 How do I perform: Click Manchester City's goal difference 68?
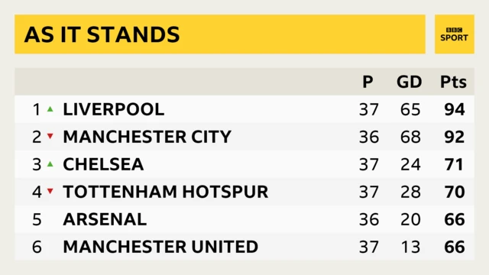click(x=410, y=137)
